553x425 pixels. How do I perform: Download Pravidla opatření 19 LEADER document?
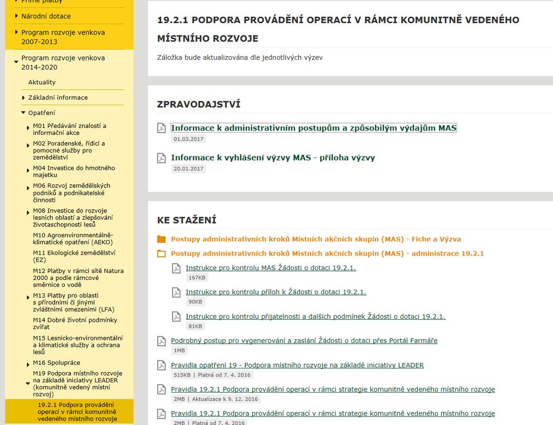[x=298, y=366]
